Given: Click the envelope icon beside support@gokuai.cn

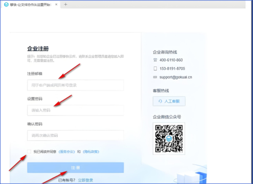Looking at the screenshot, I should [155, 77].
